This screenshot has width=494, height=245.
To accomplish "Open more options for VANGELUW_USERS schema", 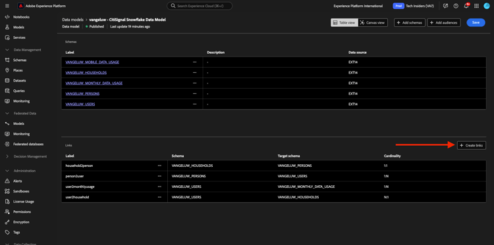I will pyautogui.click(x=195, y=104).
